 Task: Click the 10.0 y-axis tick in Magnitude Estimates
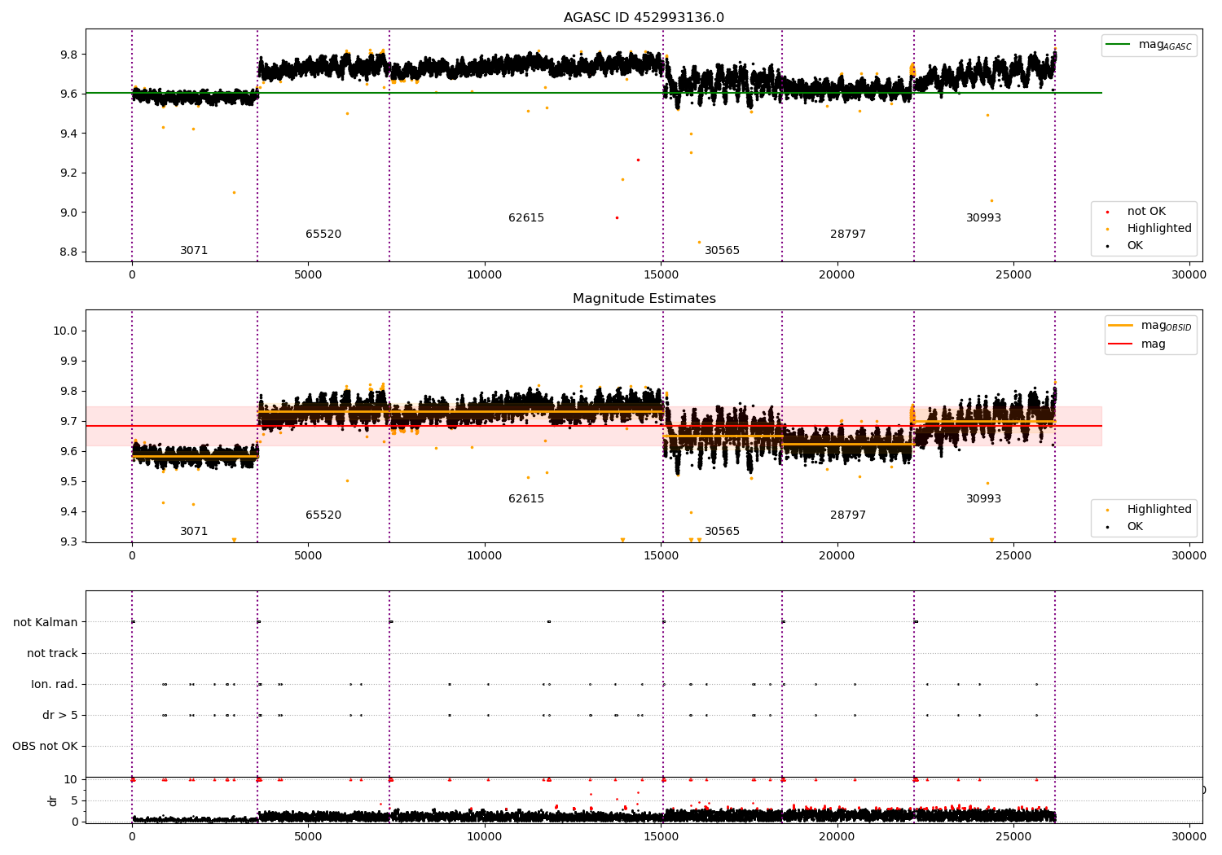tap(64, 331)
